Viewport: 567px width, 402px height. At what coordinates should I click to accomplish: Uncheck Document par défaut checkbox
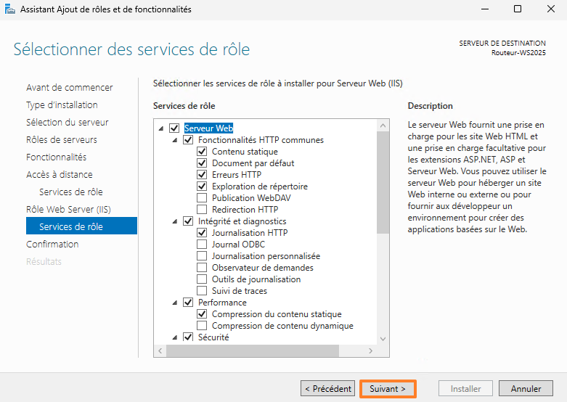[x=202, y=163]
